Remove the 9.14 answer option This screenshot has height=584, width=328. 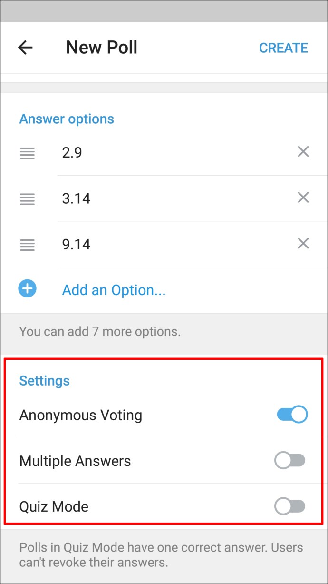303,244
